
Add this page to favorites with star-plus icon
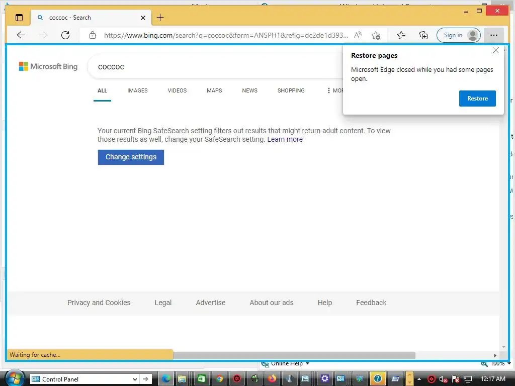pos(376,35)
